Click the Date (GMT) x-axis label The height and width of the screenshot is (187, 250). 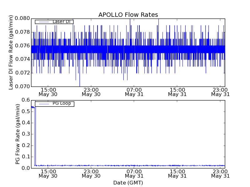tap(128, 183)
